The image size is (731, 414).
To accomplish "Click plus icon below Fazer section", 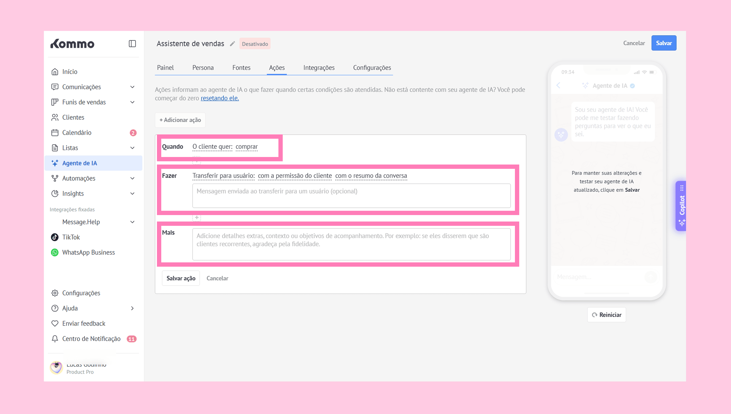I will 197,217.
